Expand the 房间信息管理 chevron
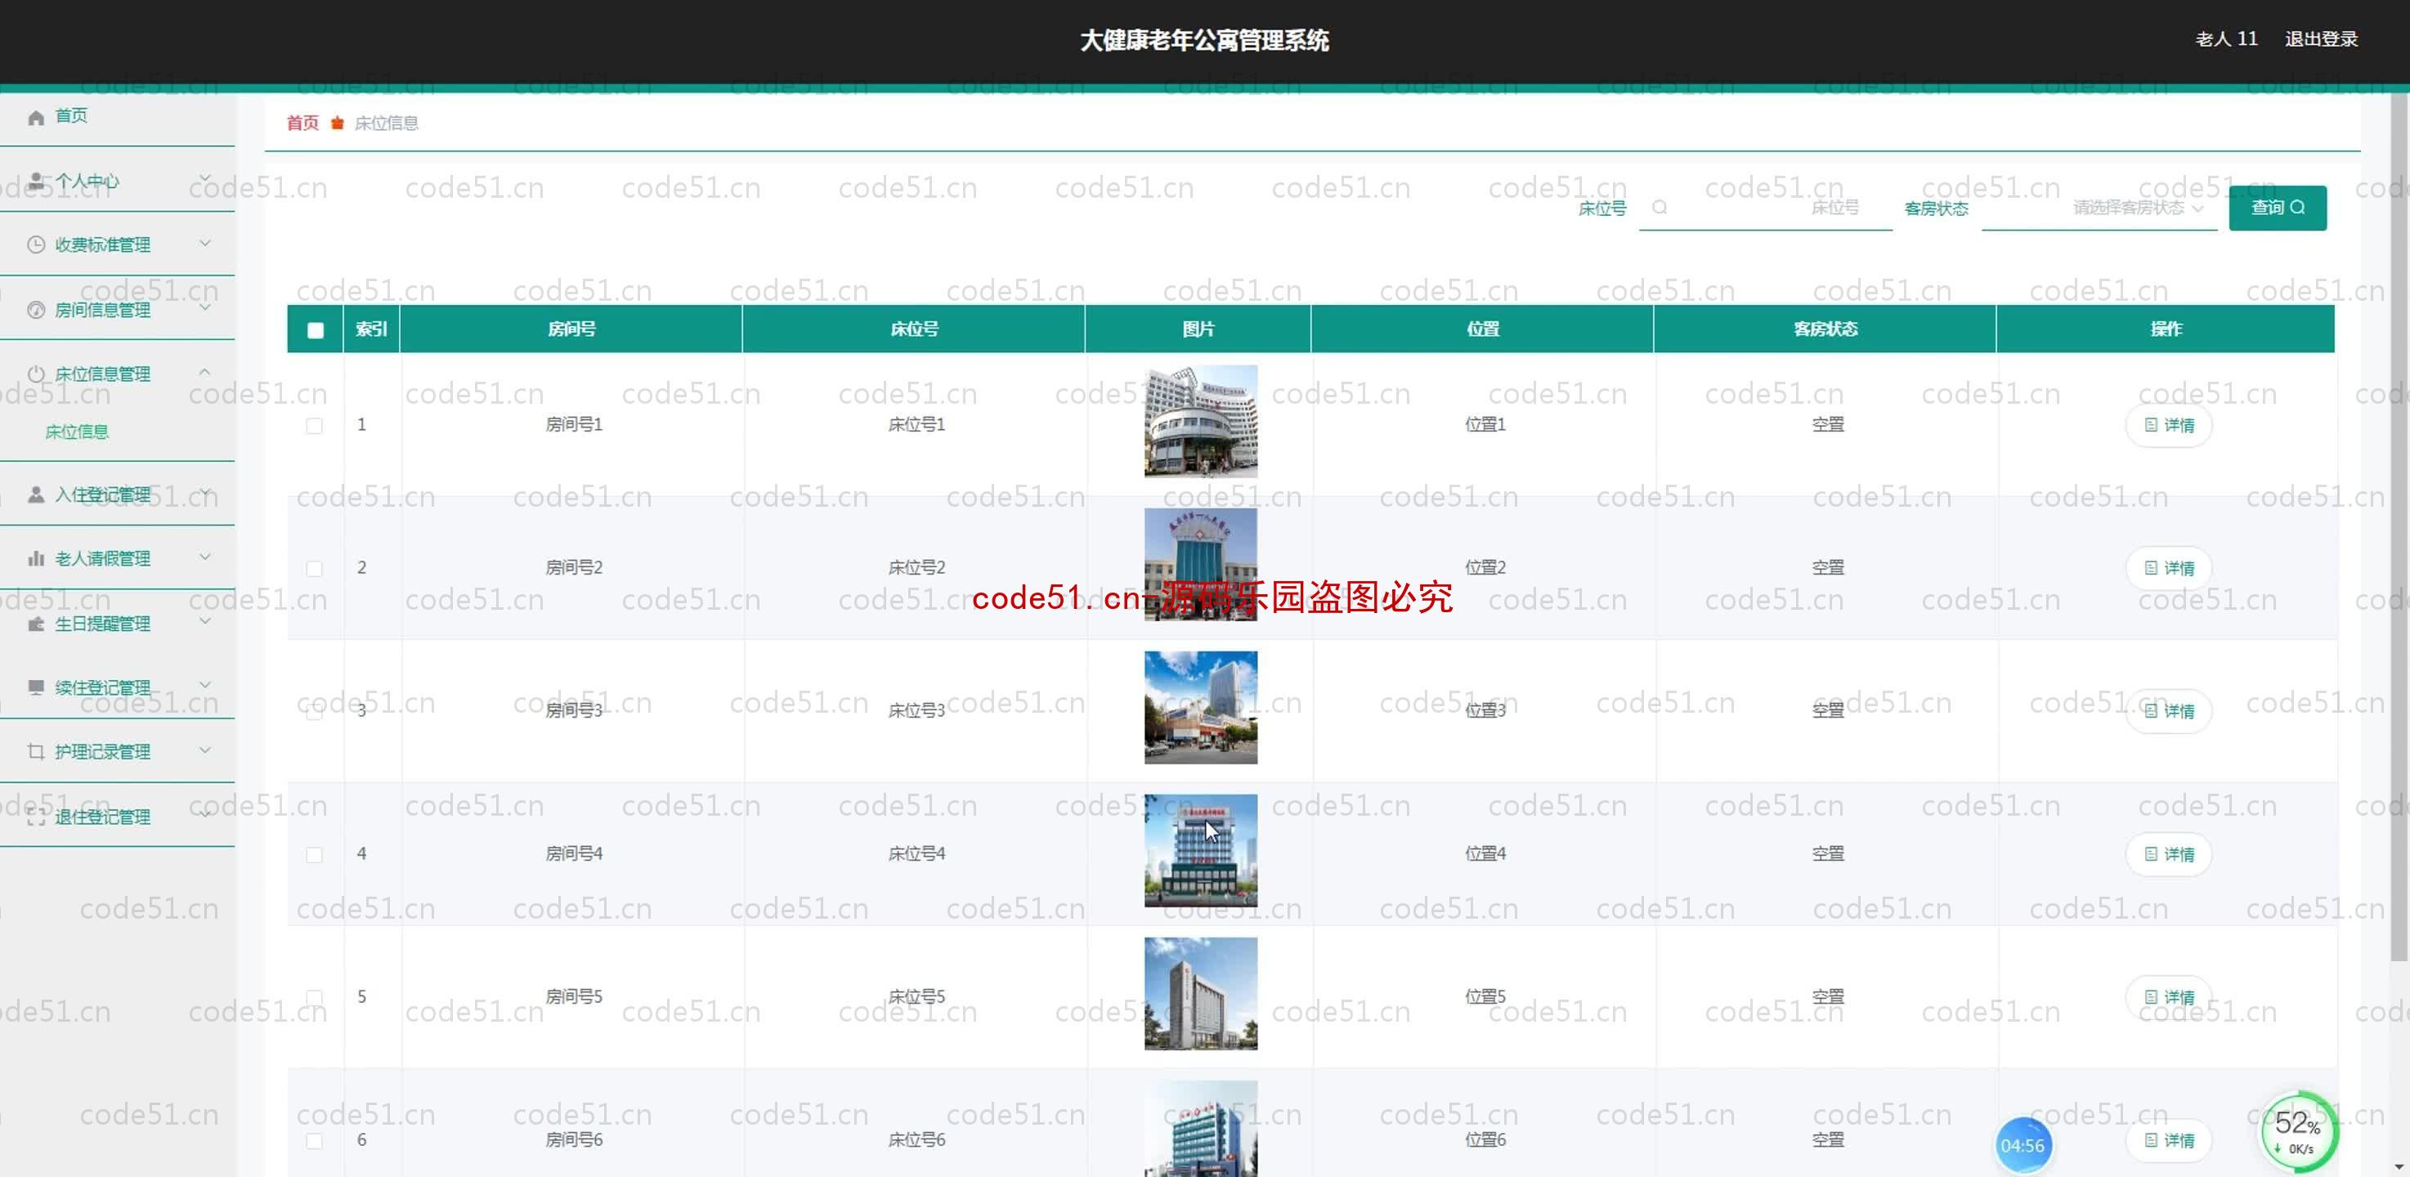The image size is (2410, 1177). (205, 308)
